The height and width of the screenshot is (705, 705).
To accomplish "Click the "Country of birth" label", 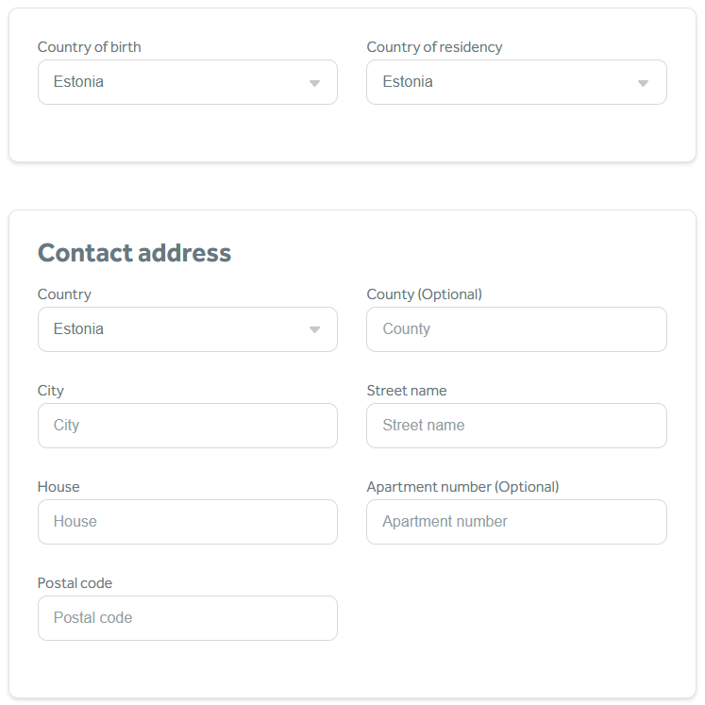I will pos(90,47).
